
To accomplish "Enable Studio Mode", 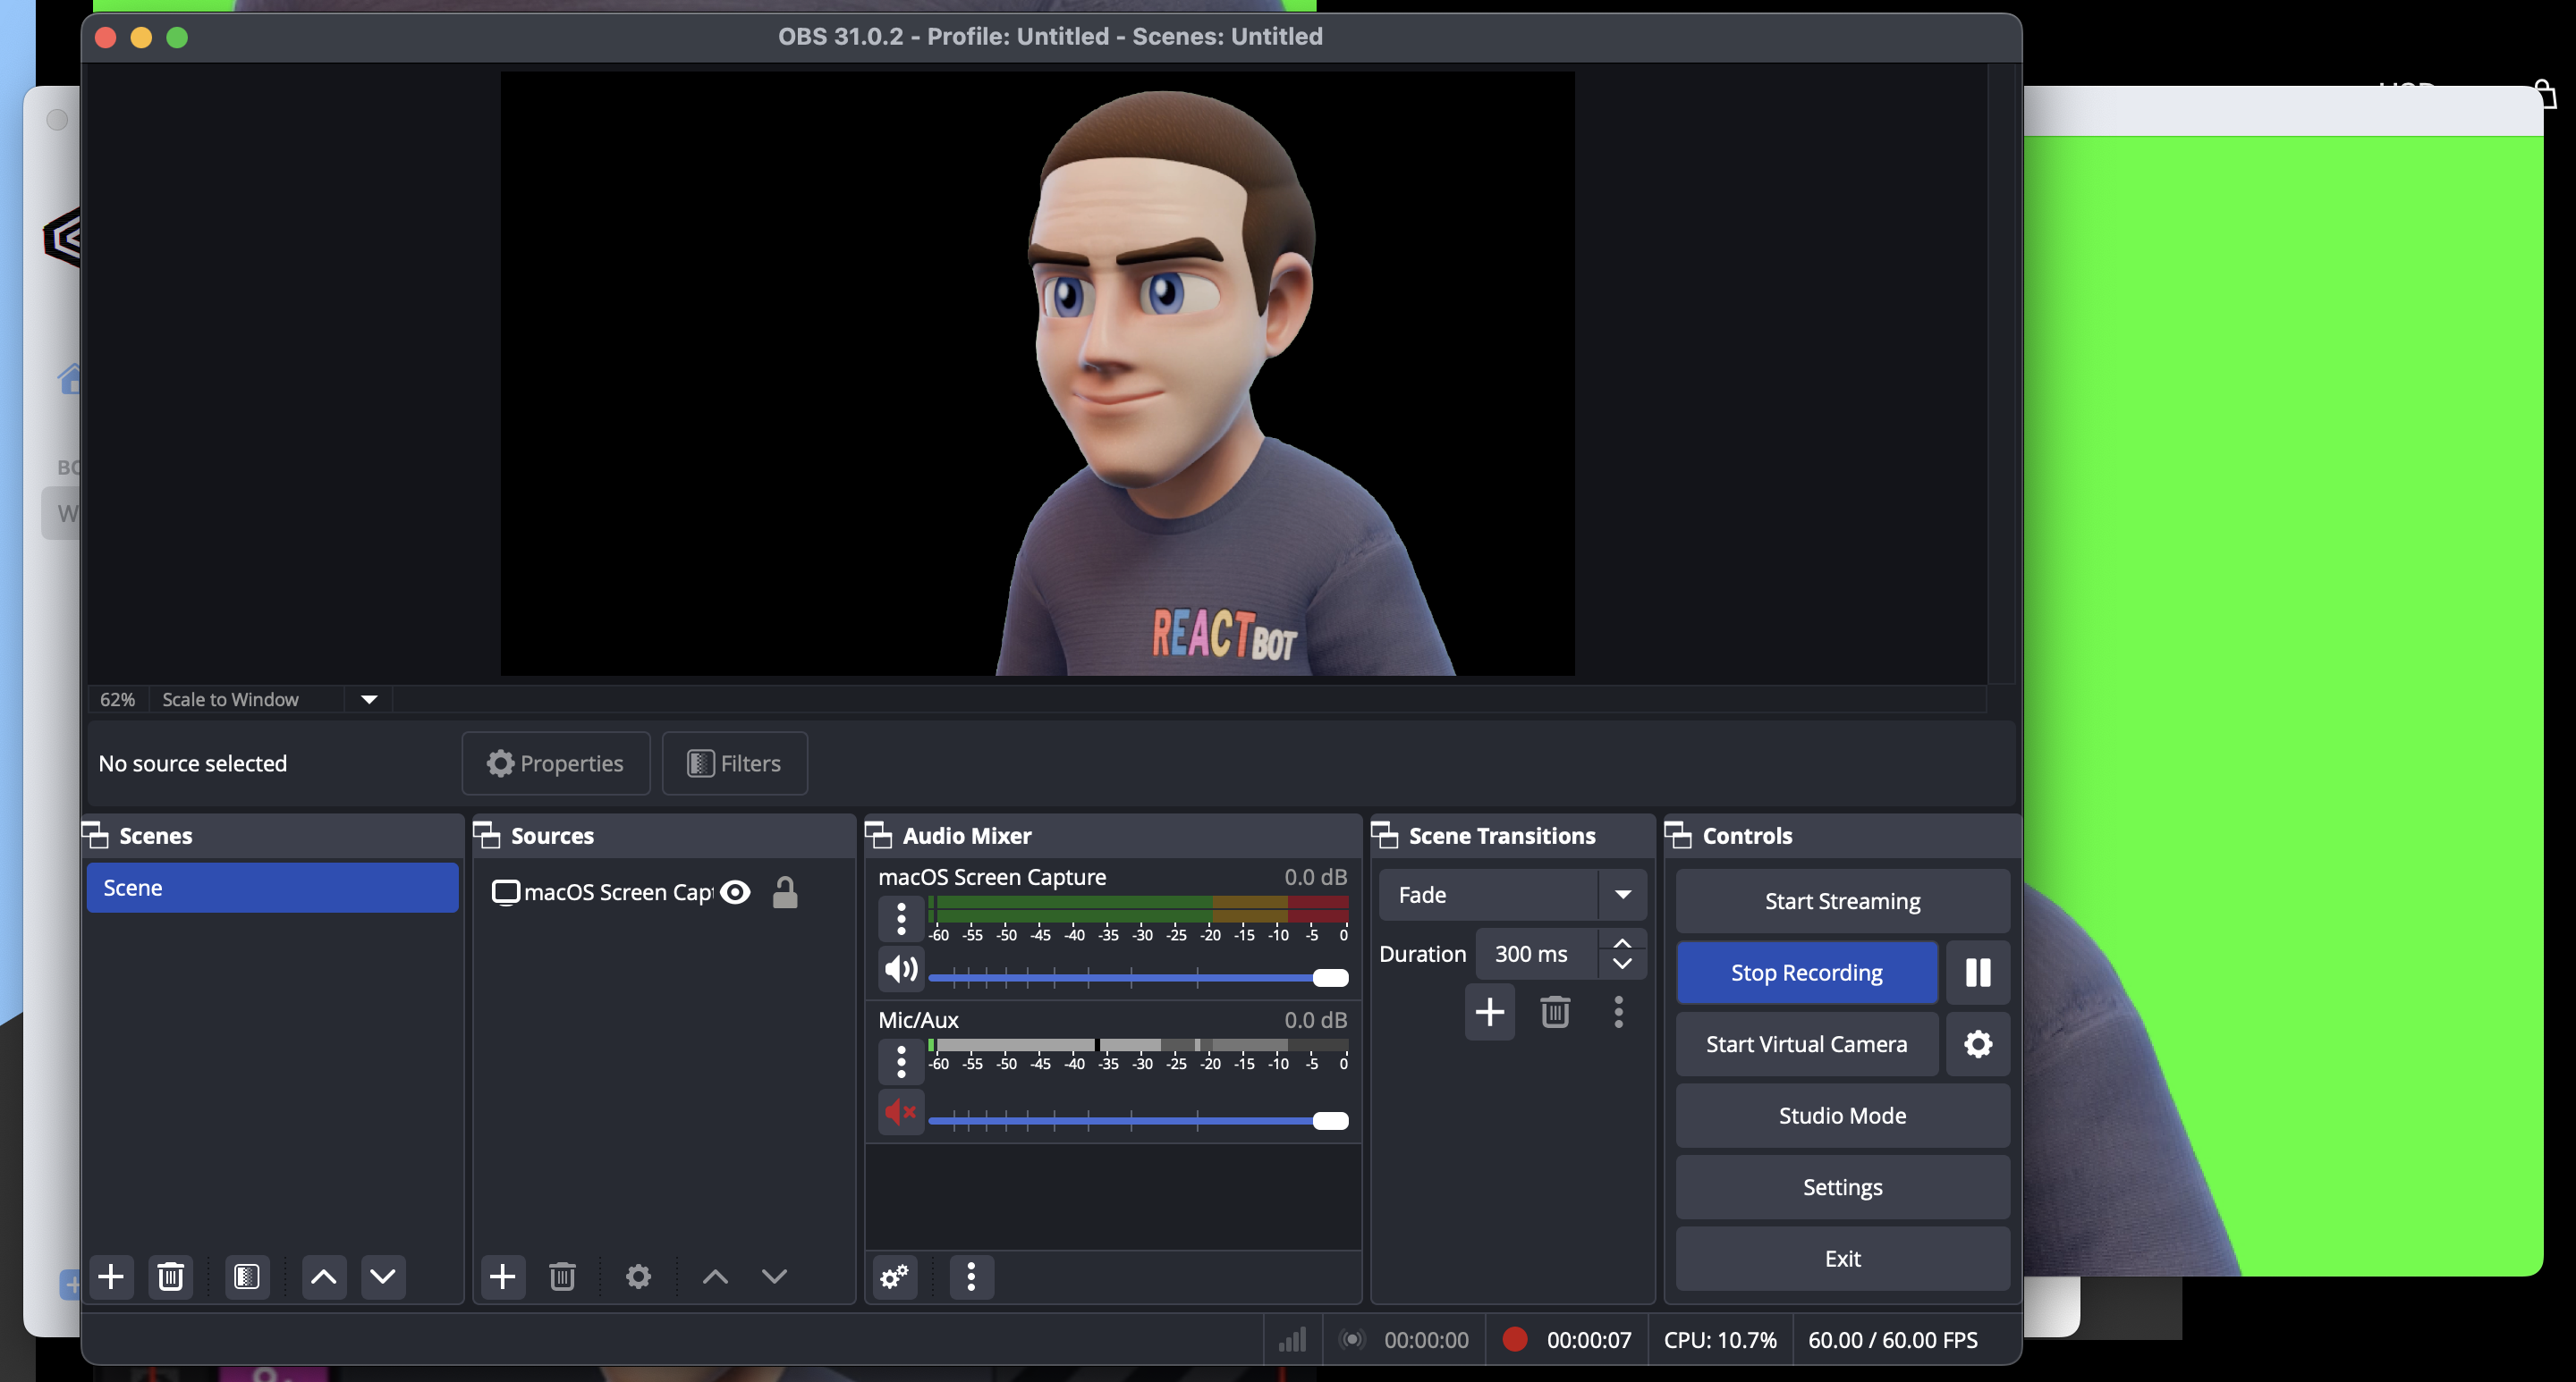I will (x=1841, y=1116).
